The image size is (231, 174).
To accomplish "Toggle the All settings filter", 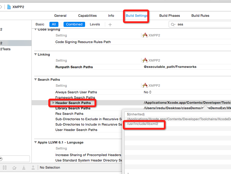I will (54, 24).
